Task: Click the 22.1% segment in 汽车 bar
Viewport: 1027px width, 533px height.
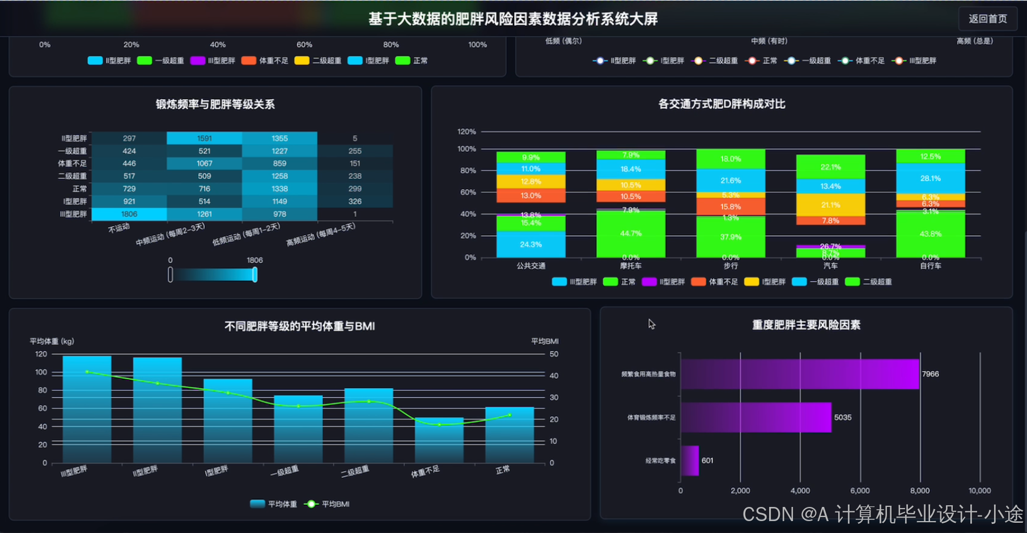Action: (x=830, y=167)
